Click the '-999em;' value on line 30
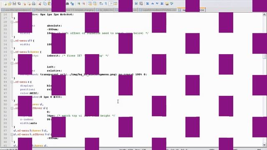Image resolution: width=267 pixels, height=150 pixels. (x=53, y=30)
